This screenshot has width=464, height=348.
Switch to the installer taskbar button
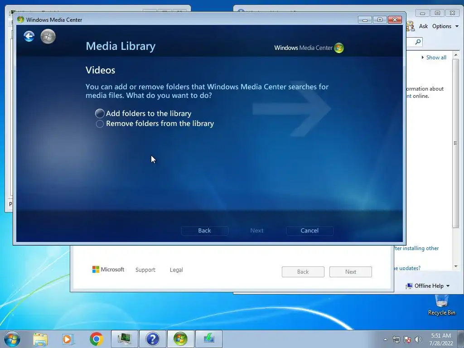point(209,339)
